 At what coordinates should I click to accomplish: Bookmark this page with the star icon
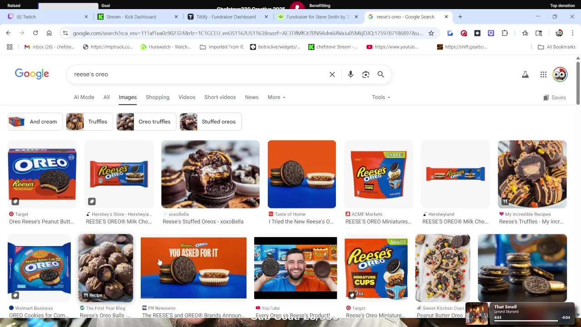click(431, 33)
